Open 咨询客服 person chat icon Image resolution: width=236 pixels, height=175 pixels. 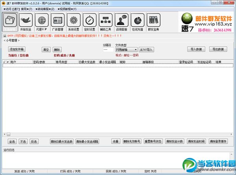point(122,22)
